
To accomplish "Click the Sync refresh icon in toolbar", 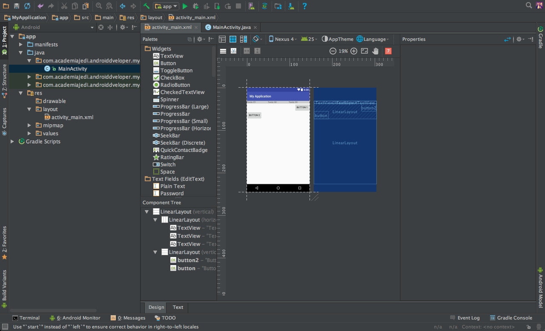I will pyautogui.click(x=27, y=6).
